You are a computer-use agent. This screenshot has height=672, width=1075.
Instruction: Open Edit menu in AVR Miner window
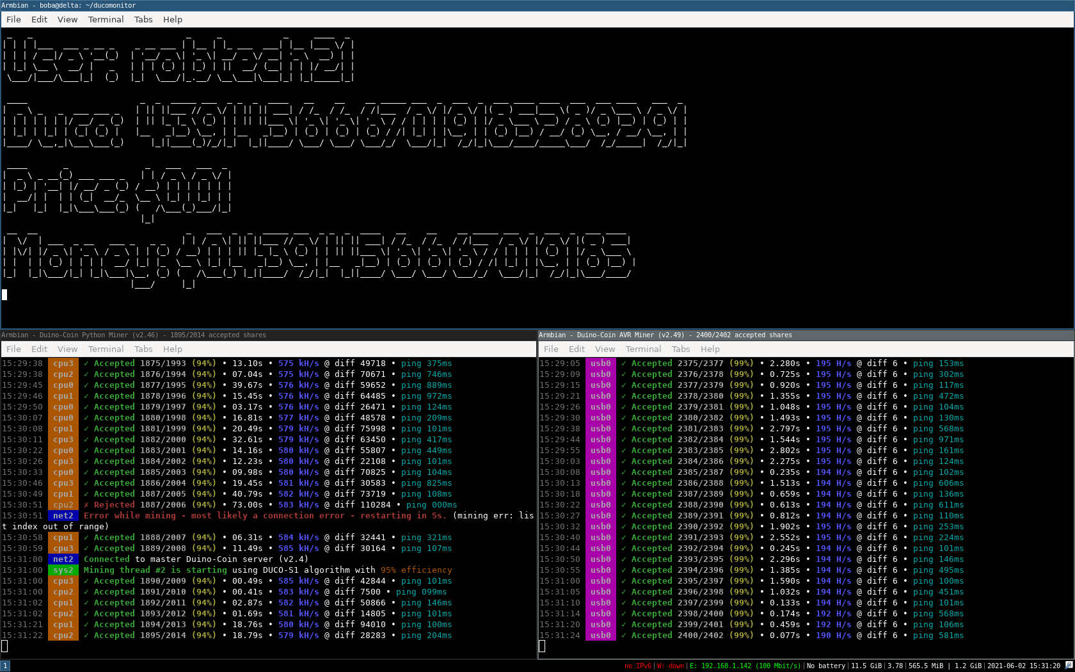[577, 349]
